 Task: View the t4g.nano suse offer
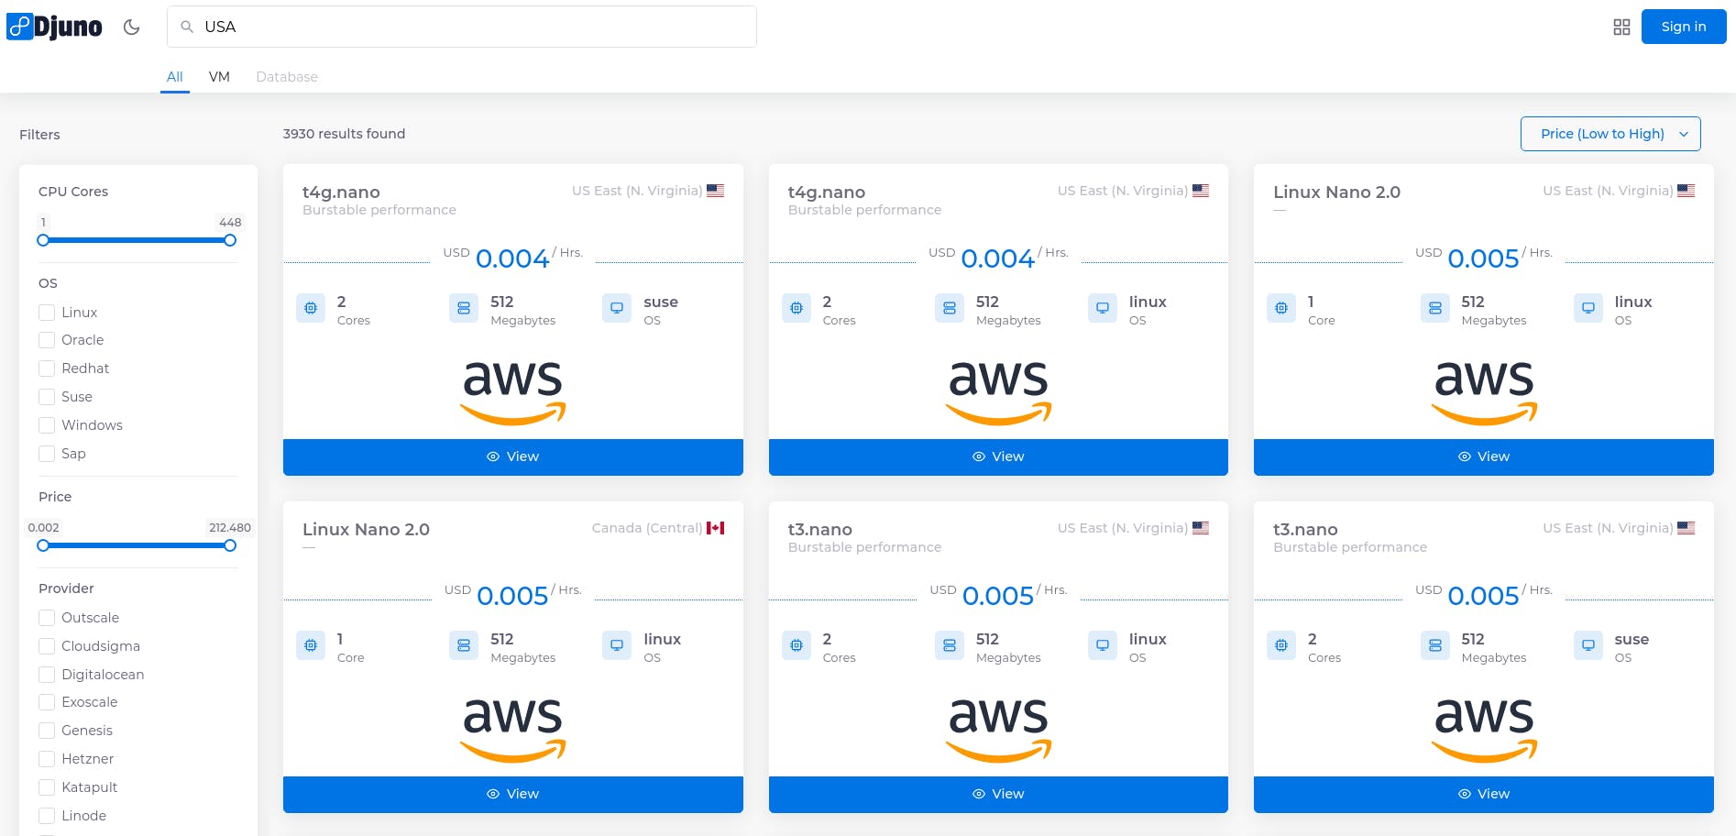(x=513, y=456)
